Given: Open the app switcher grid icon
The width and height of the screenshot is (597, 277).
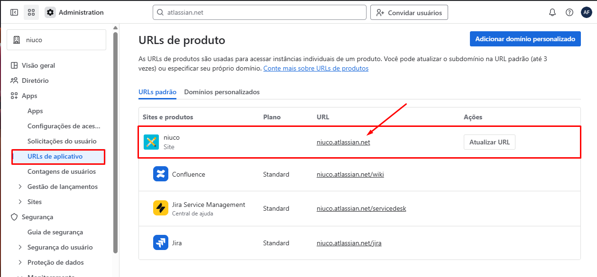Looking at the screenshot, I should coord(31,12).
